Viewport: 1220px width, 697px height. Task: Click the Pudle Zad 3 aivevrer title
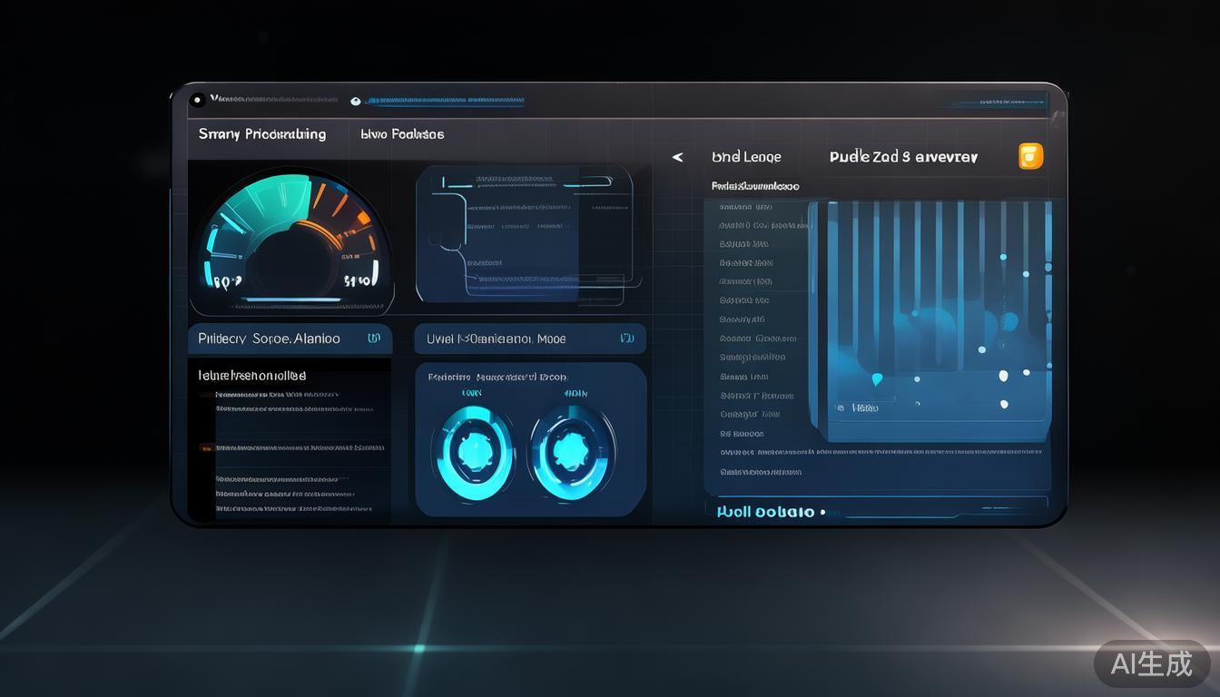pyautogui.click(x=903, y=157)
